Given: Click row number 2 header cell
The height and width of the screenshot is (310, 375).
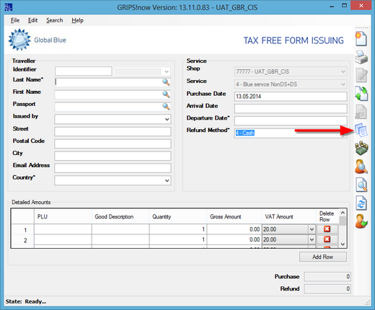Looking at the screenshot, I should click(22, 240).
